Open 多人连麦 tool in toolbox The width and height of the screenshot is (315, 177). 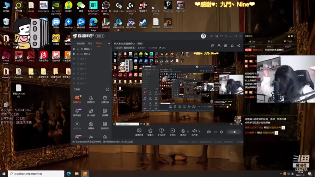tap(91, 112)
